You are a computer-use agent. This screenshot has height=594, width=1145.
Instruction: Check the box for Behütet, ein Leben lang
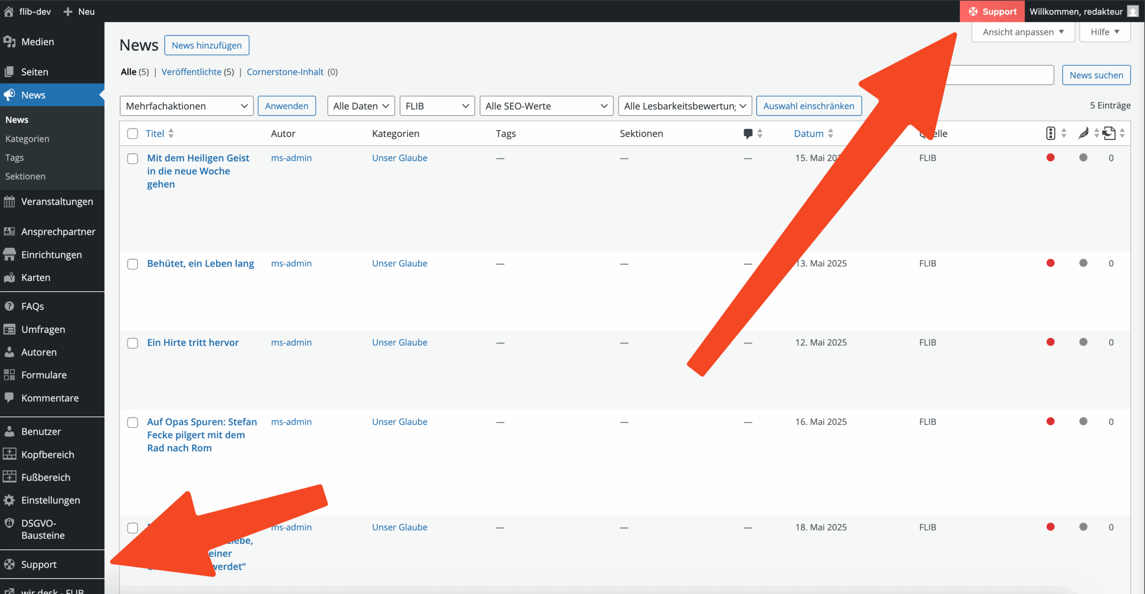[x=132, y=264]
